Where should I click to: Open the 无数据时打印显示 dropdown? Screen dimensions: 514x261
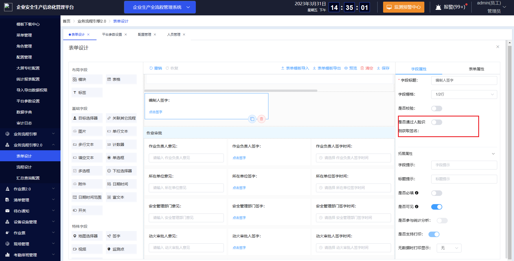click(449, 248)
